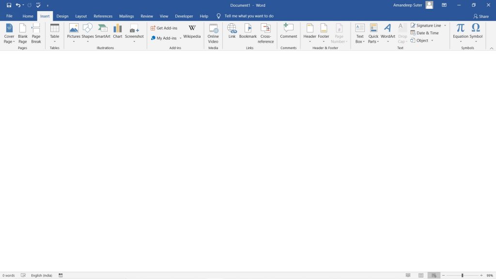The width and height of the screenshot is (496, 279).
Task: Insert a Cross-reference
Action: (x=266, y=33)
